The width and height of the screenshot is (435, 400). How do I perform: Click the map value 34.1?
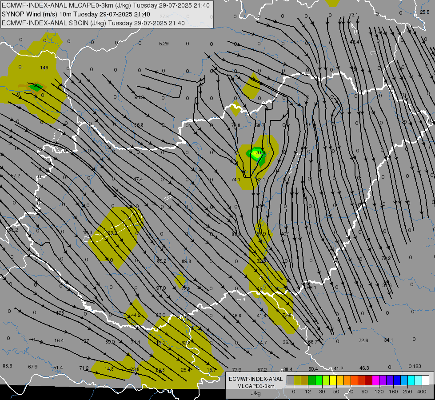click(x=388, y=340)
